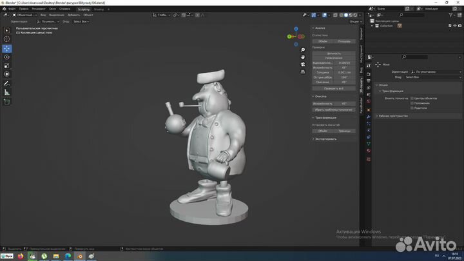The image size is (464, 261).
Task: Tick the 'Положения' checkbox
Action: click(412, 103)
